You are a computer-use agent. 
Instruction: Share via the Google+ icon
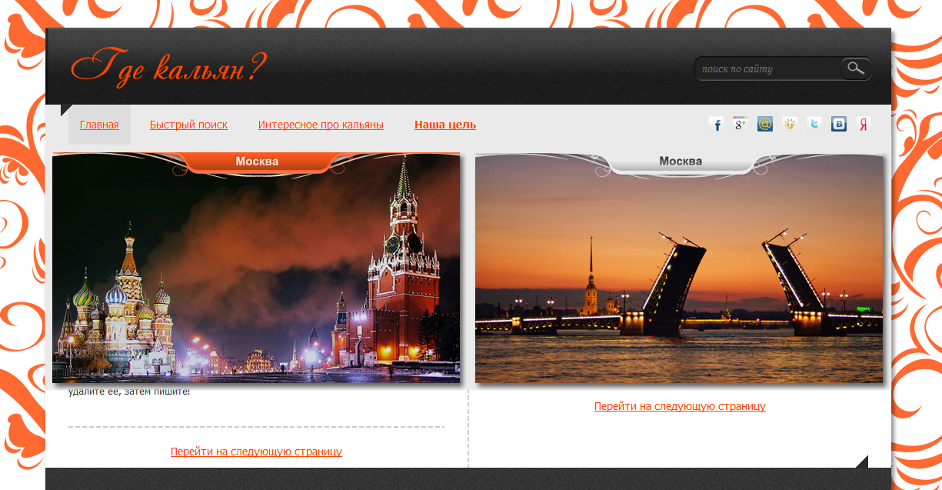click(741, 124)
